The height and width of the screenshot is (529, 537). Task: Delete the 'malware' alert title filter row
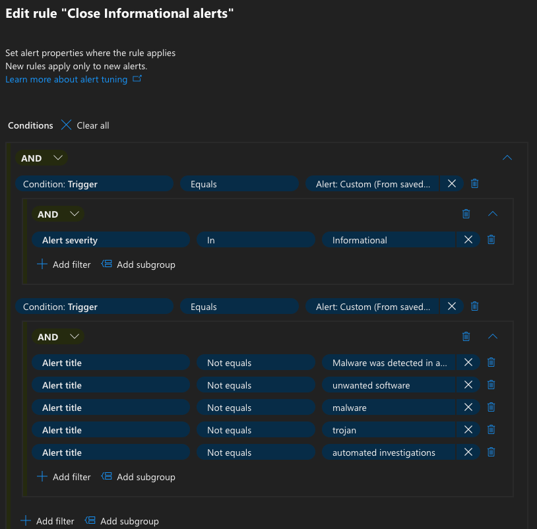491,408
